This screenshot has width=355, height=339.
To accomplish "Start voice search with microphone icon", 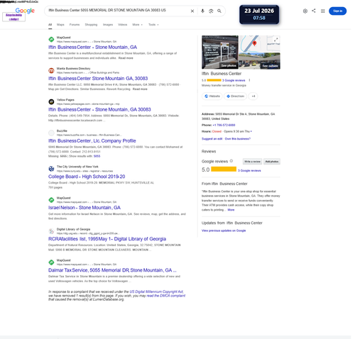I will (202, 11).
